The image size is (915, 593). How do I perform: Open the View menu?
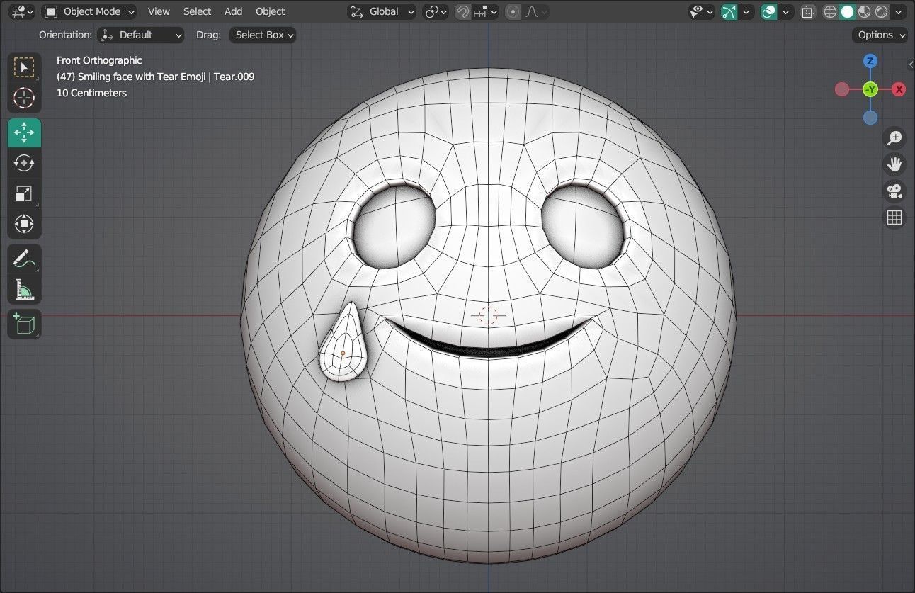coord(159,11)
